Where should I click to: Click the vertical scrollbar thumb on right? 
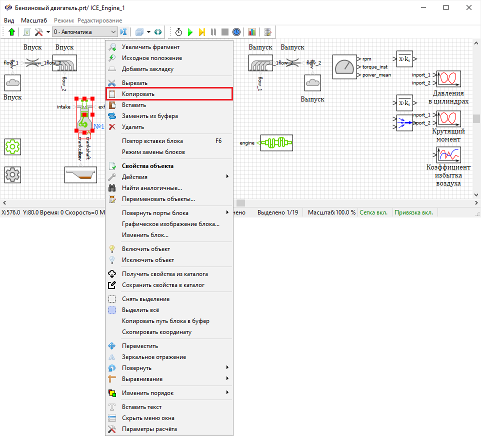pyautogui.click(x=476, y=118)
